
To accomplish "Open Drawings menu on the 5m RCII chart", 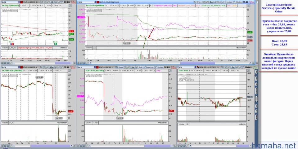I will tap(149, 67).
